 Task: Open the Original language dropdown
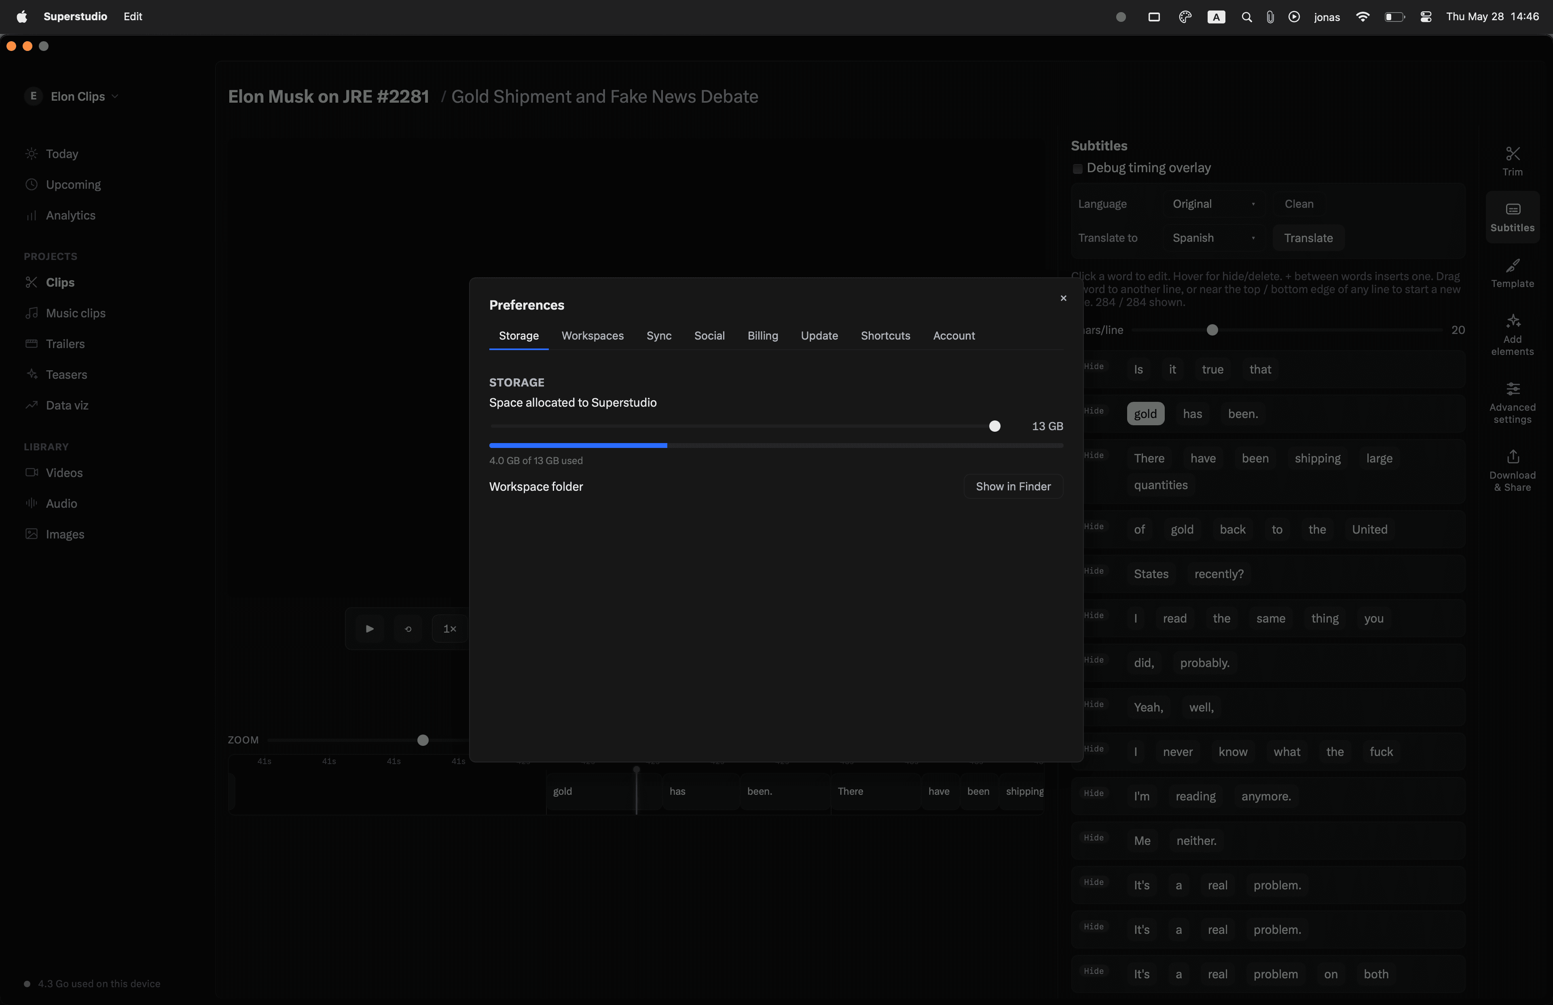(1213, 204)
